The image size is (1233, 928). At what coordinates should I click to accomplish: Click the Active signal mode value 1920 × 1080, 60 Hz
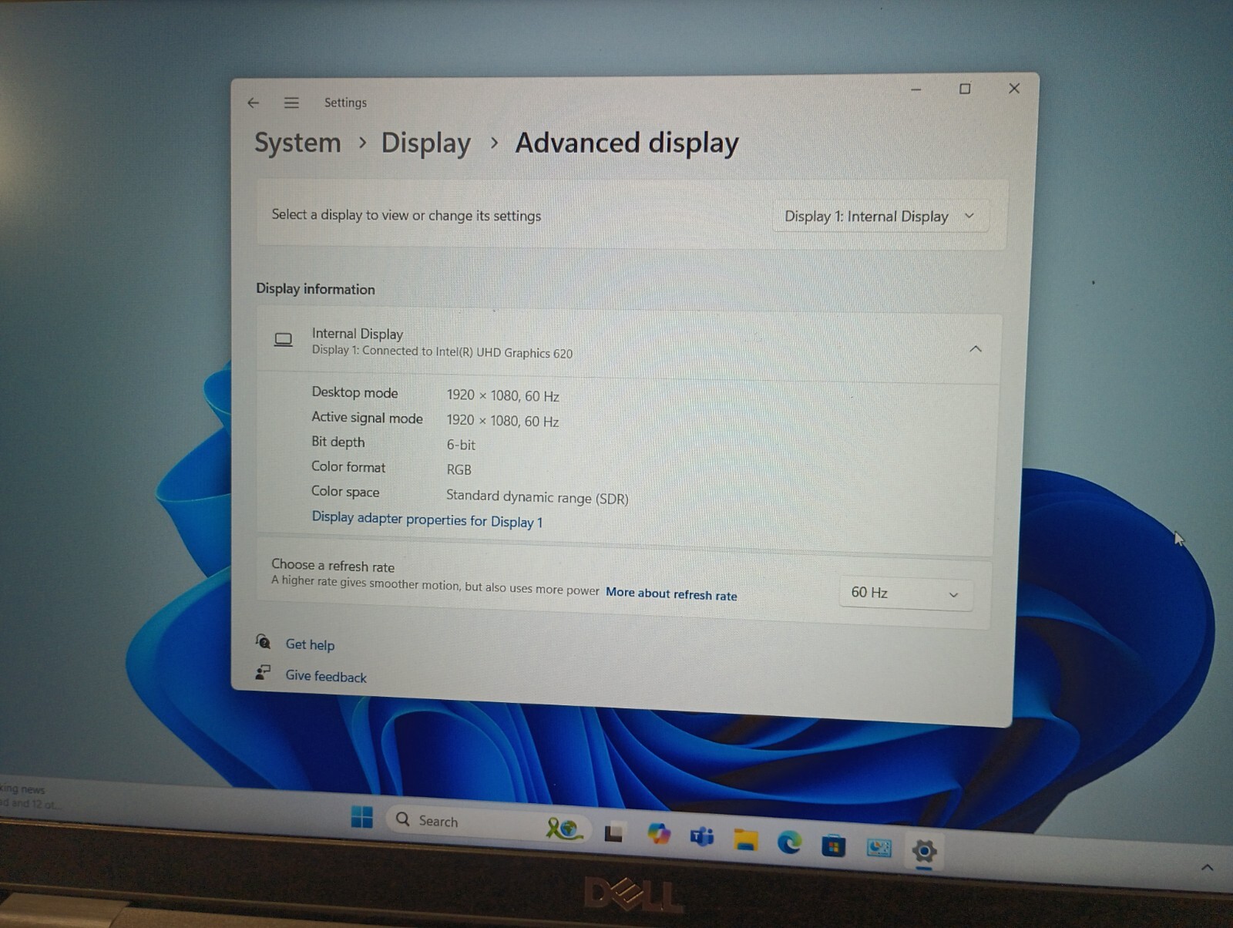(502, 421)
